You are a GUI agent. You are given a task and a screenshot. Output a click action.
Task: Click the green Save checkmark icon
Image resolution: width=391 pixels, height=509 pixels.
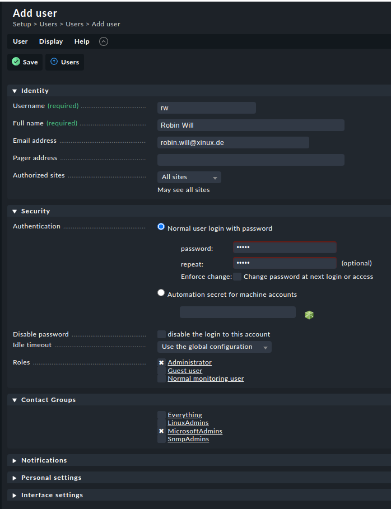point(16,62)
